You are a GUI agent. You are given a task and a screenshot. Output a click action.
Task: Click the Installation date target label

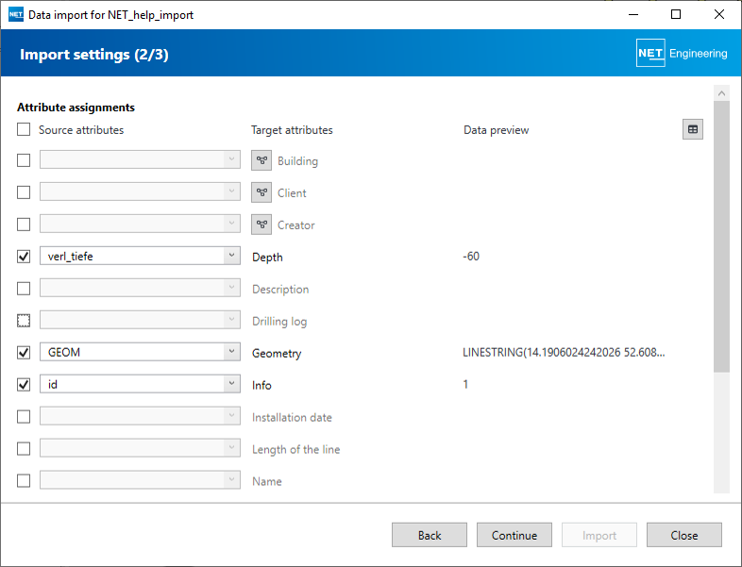pos(292,418)
